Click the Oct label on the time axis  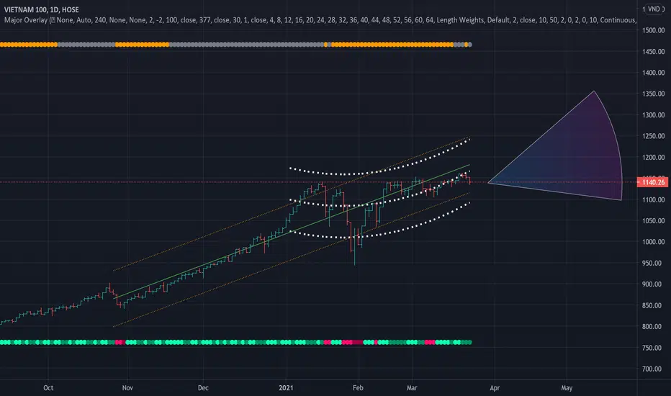pos(48,388)
